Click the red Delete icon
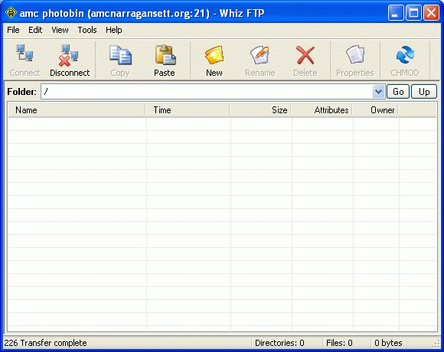Viewport: 444px width, 352px height. coord(305,55)
